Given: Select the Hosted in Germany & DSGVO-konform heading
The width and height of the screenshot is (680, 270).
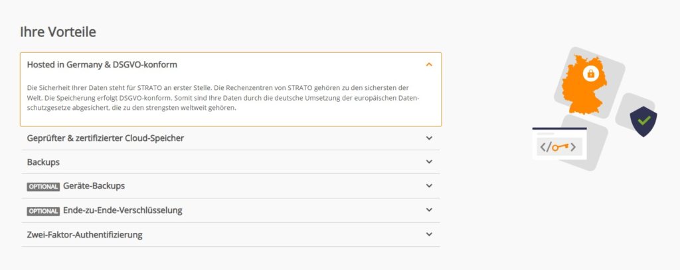Looking at the screenshot, I should [102, 65].
